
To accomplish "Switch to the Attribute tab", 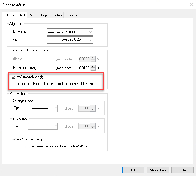I will pyautogui.click(x=71, y=15).
